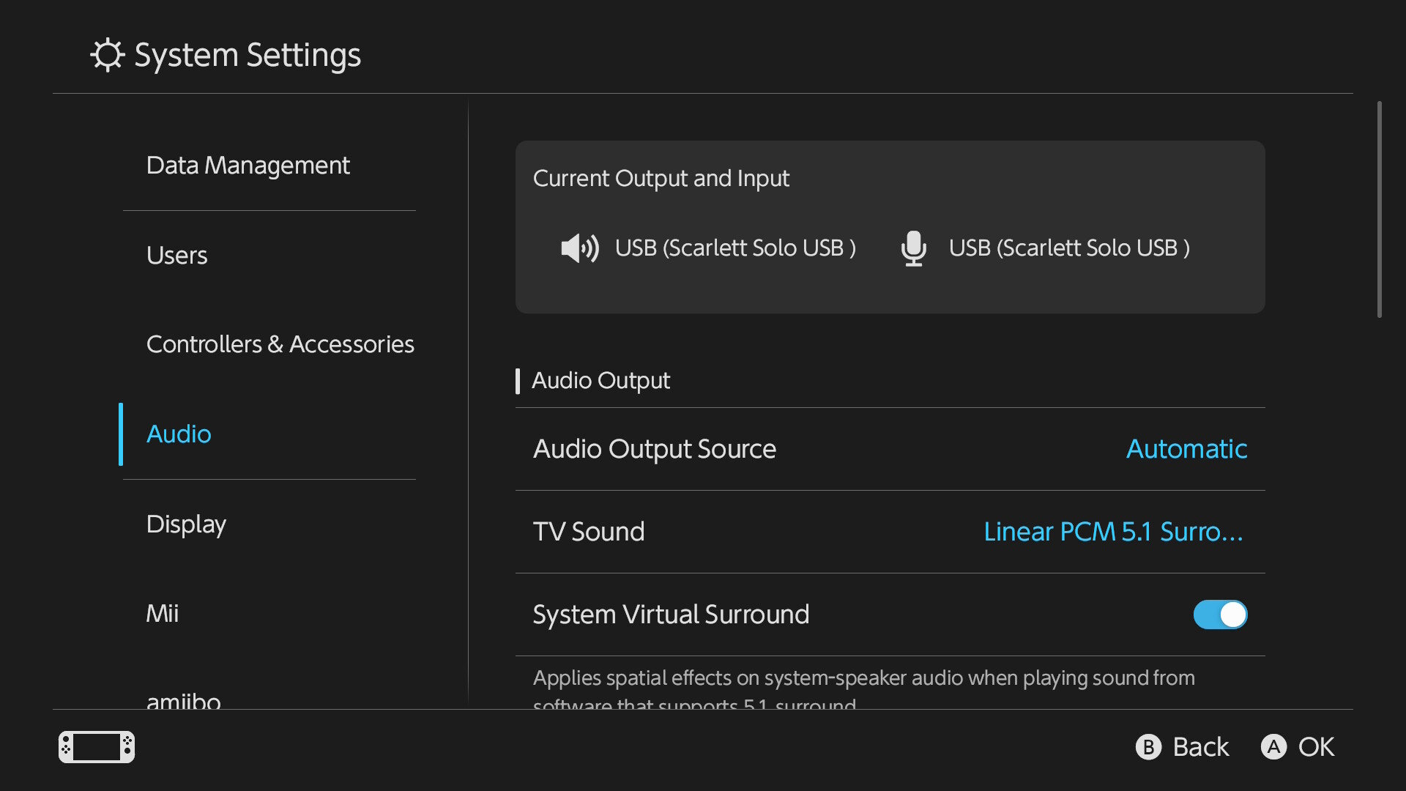
Task: Click the console controller icon at bottom left
Action: coord(97,747)
